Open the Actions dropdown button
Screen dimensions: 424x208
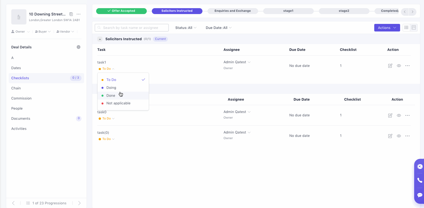coord(387,28)
